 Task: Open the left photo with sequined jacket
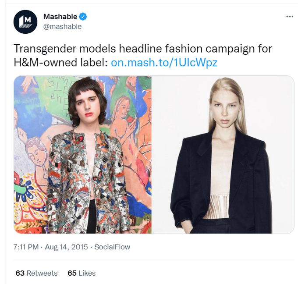tap(83, 155)
